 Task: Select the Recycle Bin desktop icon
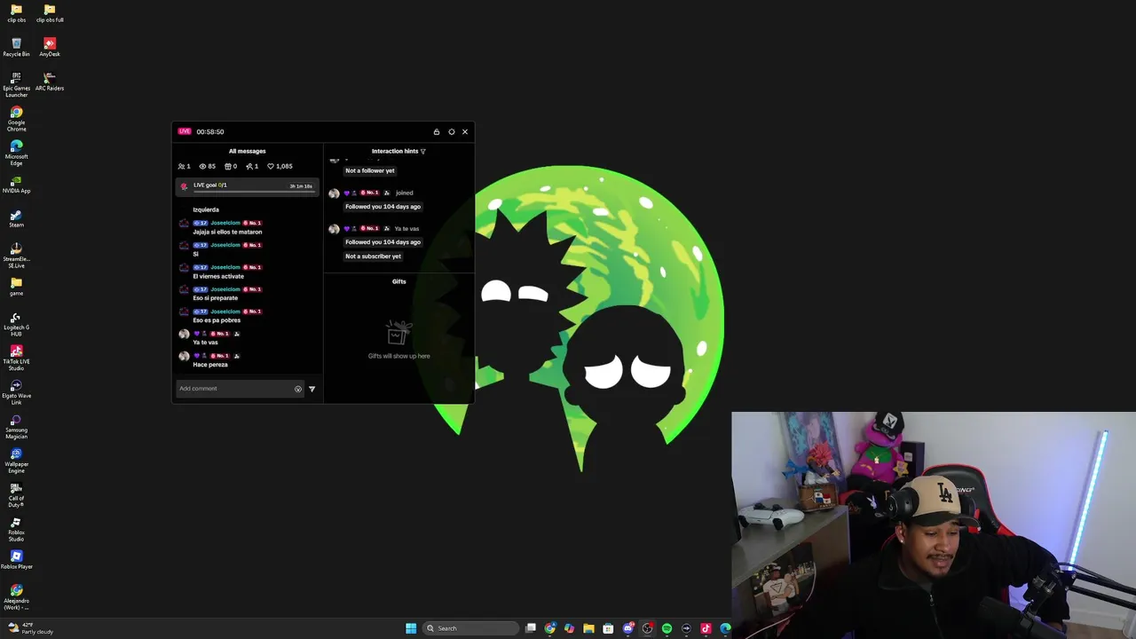pyautogui.click(x=16, y=47)
